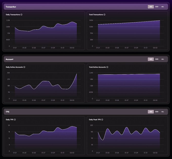Screen dimensions: 172x159
Task: Show ALL data in Account section
Action: click(163, 59)
